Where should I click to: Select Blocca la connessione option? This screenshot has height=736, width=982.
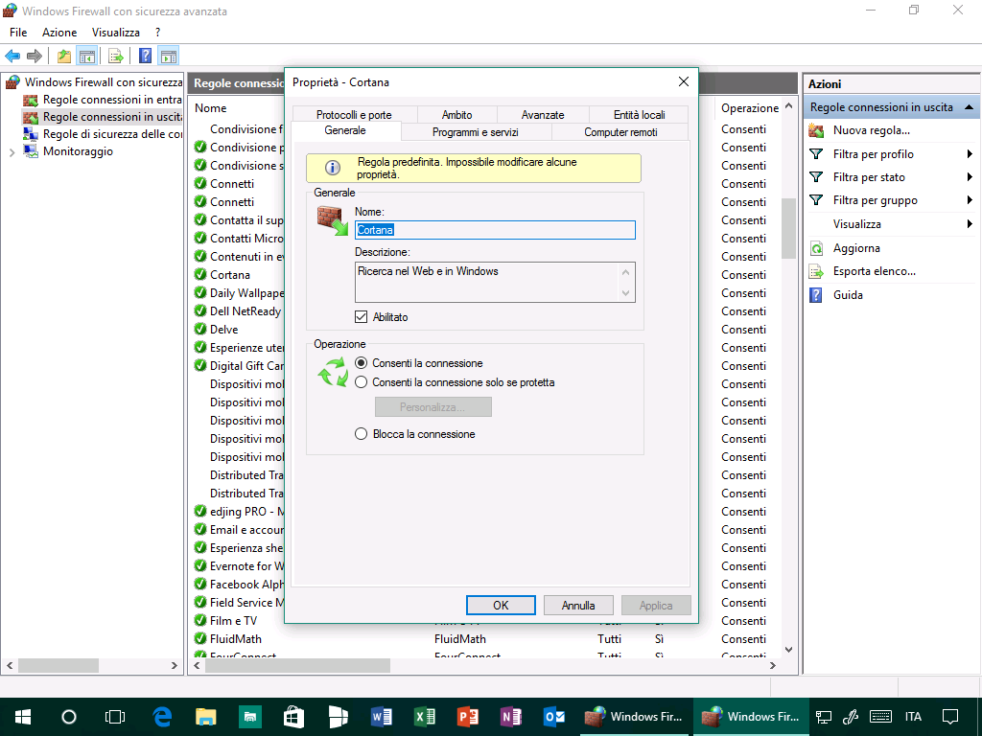coord(361,434)
